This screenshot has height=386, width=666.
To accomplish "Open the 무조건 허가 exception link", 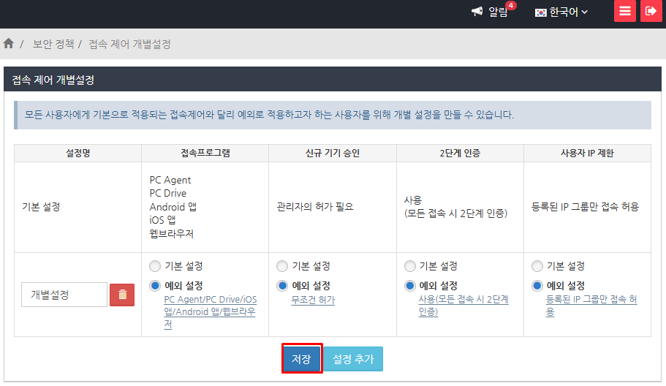I will pos(313,300).
